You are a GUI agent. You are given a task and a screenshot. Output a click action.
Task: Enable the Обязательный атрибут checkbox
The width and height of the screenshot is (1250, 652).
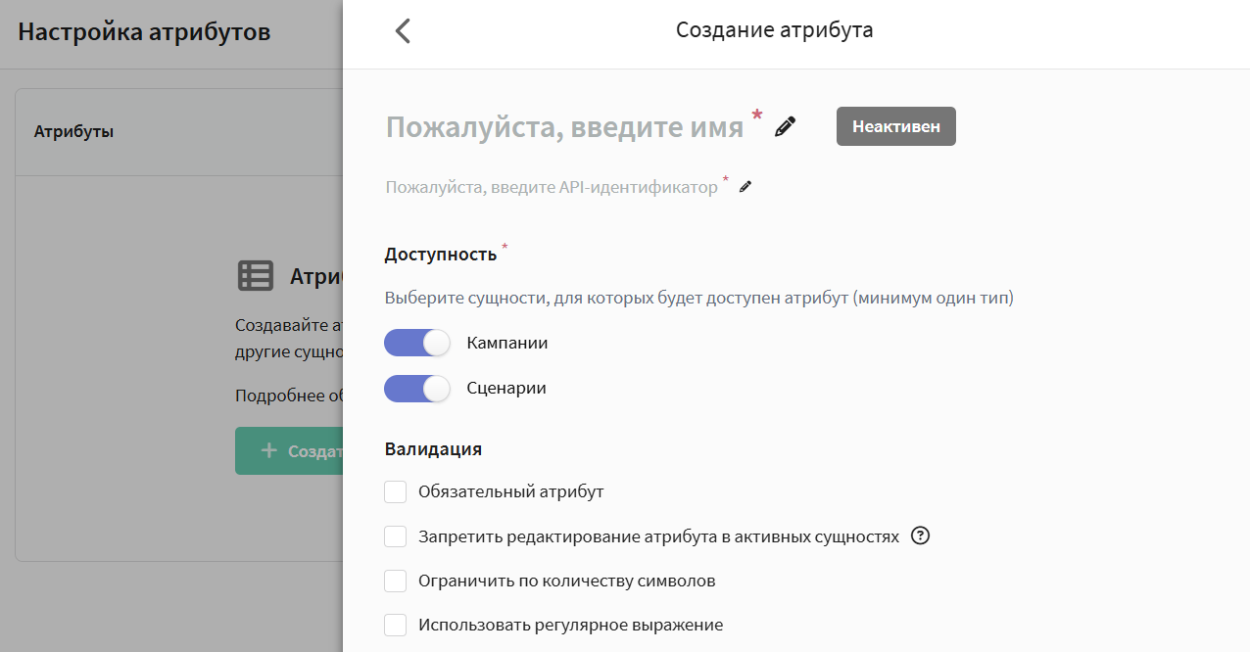pyautogui.click(x=396, y=491)
